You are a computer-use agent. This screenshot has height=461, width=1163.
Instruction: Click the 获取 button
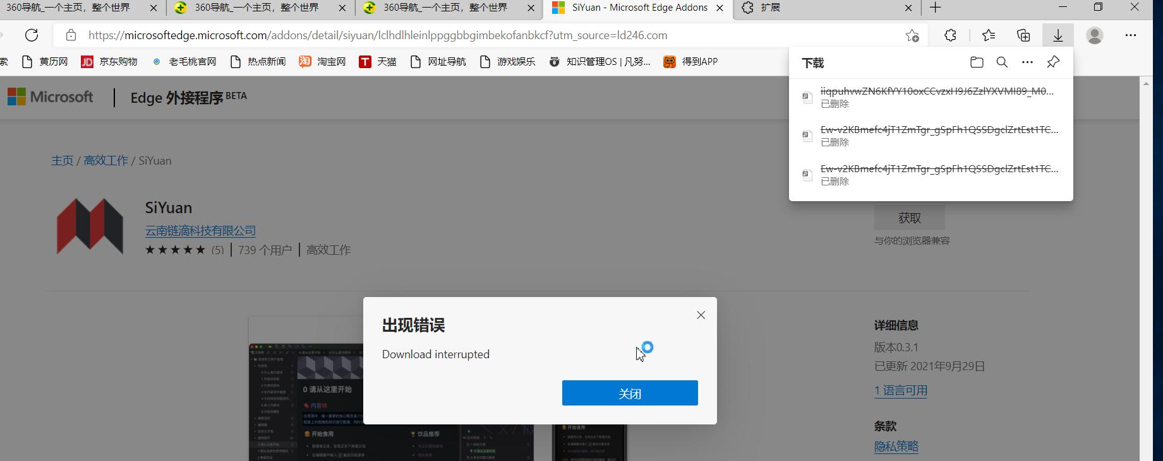910,218
